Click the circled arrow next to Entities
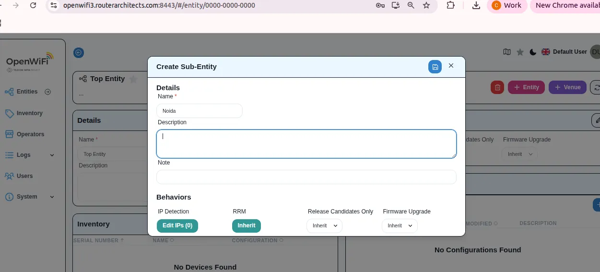 coord(48,92)
